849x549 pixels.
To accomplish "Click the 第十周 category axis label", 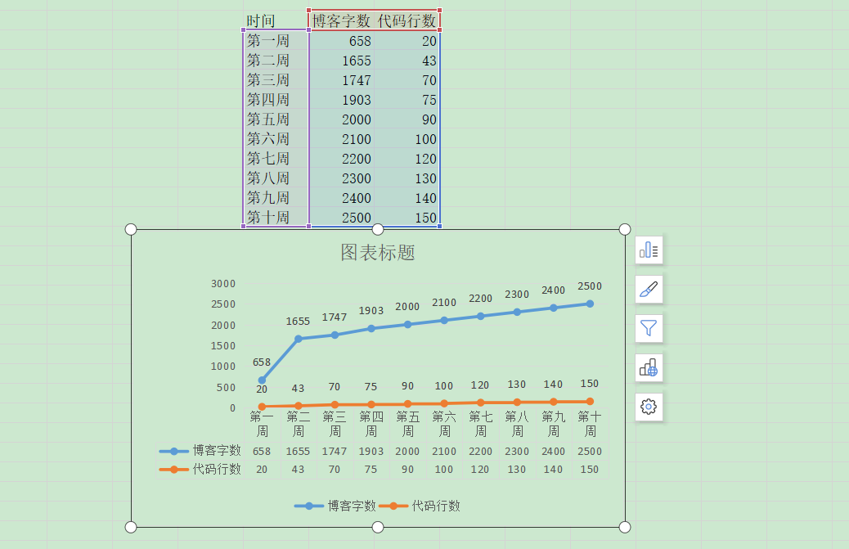I will (x=590, y=424).
